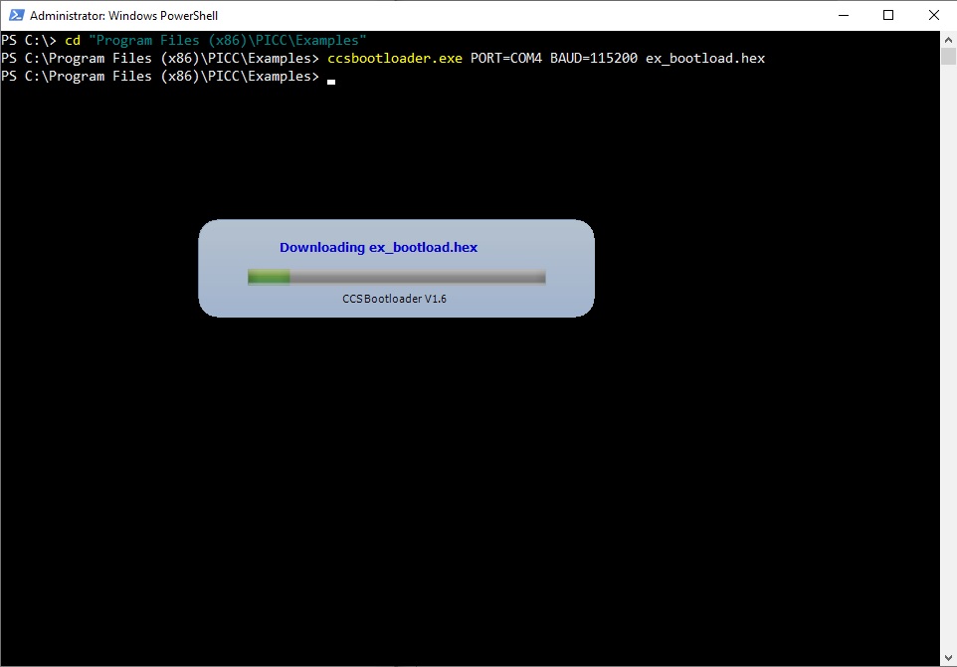Click the quoted path "Program Files (x86)\PICC\Examples"

228,40
